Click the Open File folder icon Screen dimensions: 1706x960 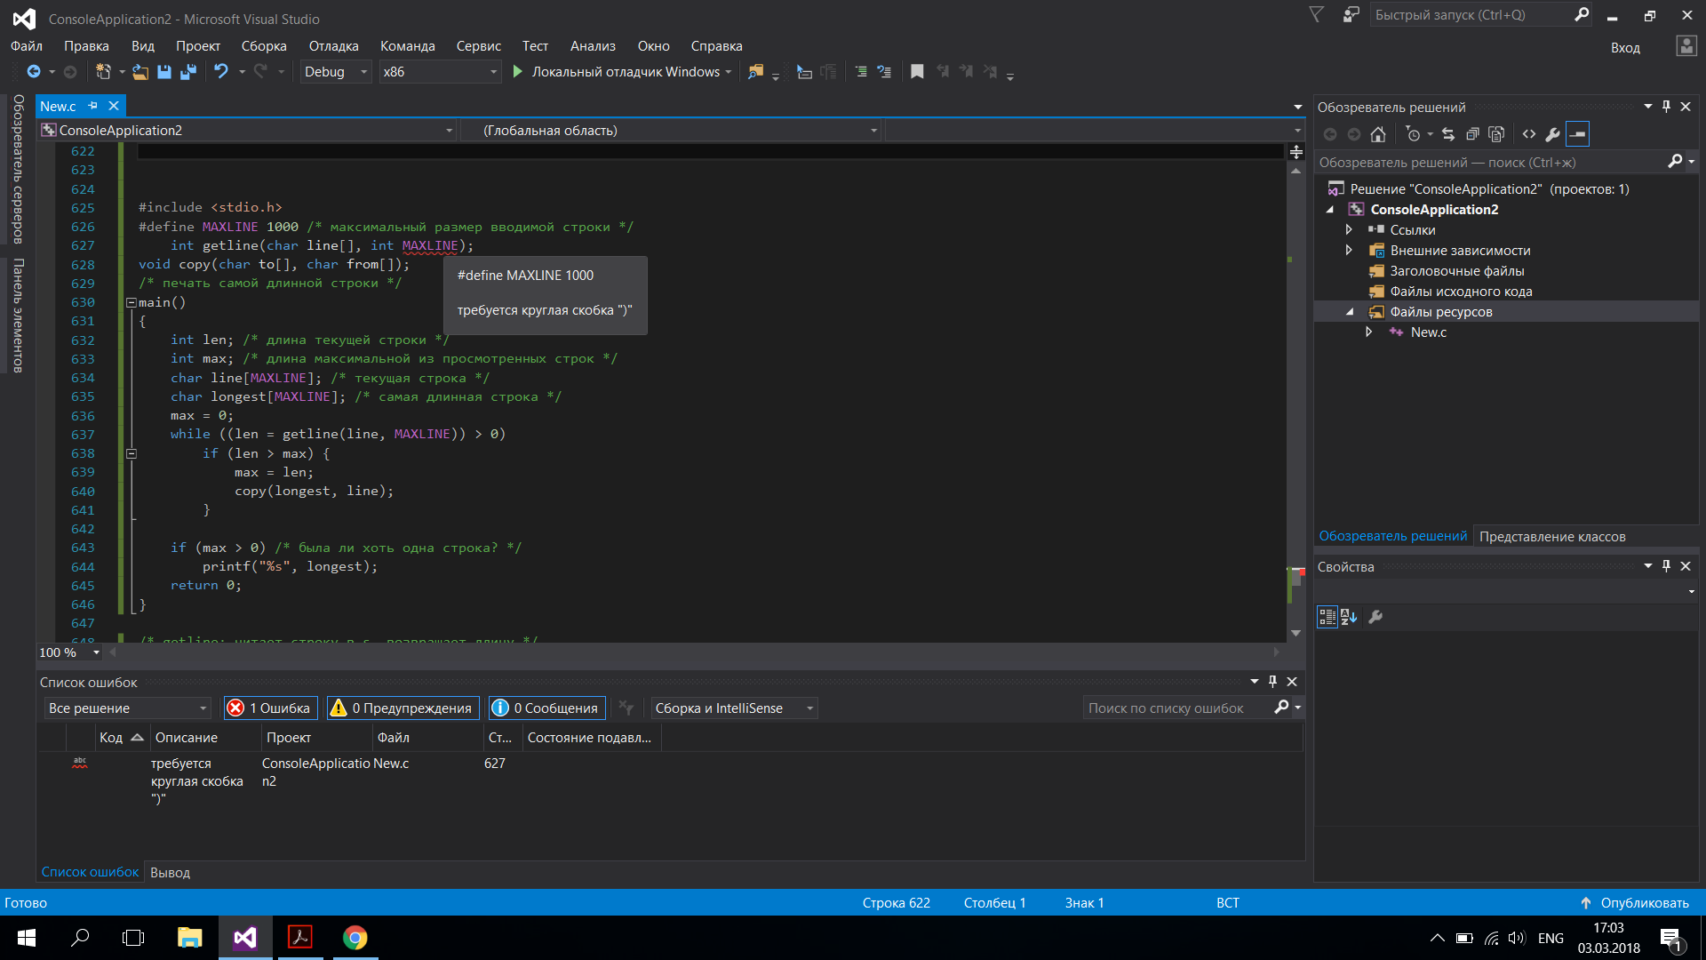[x=140, y=72]
